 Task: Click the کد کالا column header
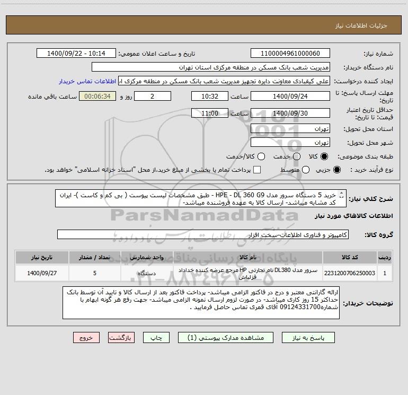coord(350,257)
